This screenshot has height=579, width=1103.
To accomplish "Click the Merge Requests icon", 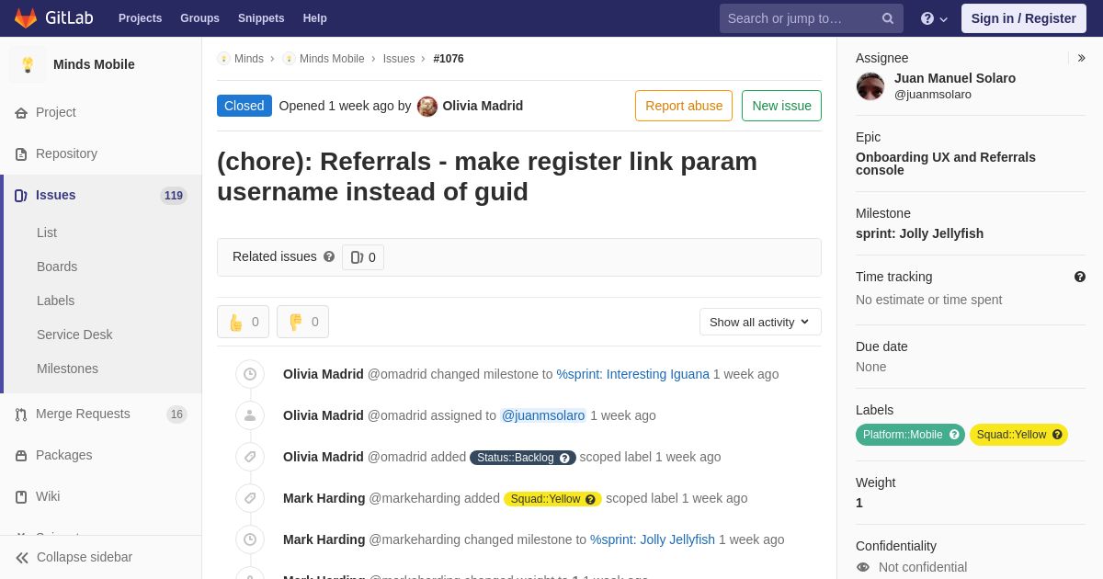I will (21, 414).
